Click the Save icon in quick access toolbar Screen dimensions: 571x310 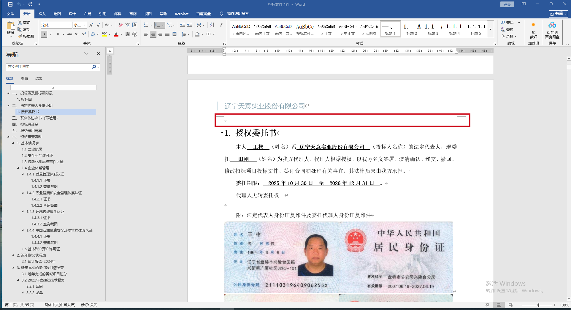[x=10, y=4]
